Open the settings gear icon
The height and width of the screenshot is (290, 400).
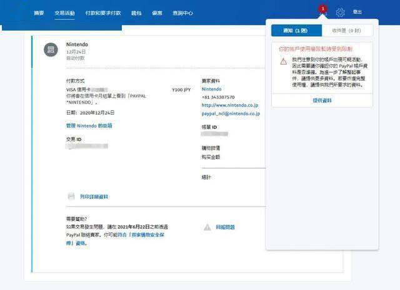point(340,12)
